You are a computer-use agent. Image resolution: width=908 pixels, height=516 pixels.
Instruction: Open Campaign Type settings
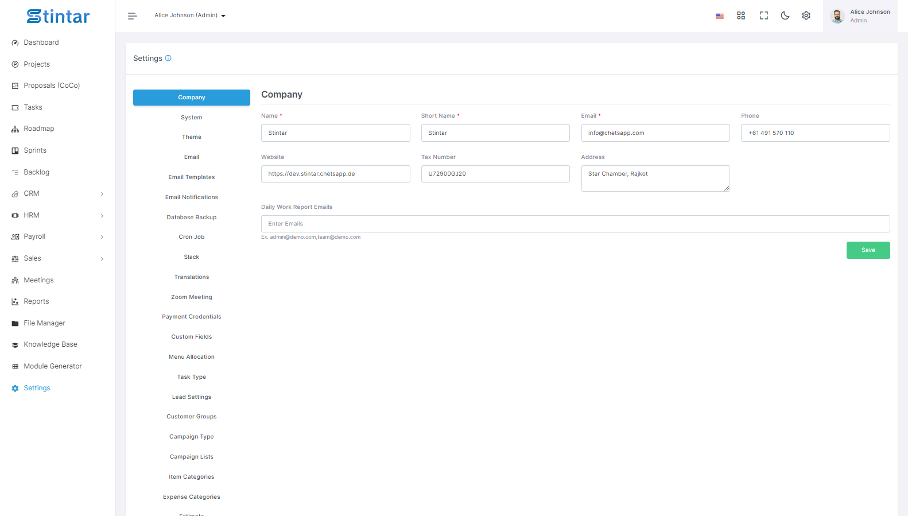(192, 437)
